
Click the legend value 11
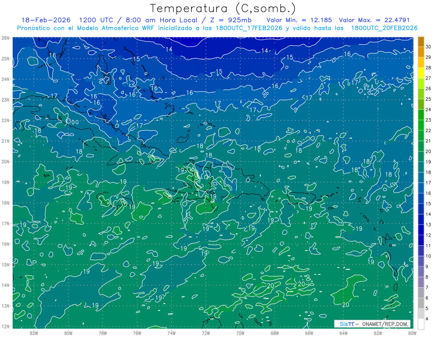pyautogui.click(x=429, y=245)
